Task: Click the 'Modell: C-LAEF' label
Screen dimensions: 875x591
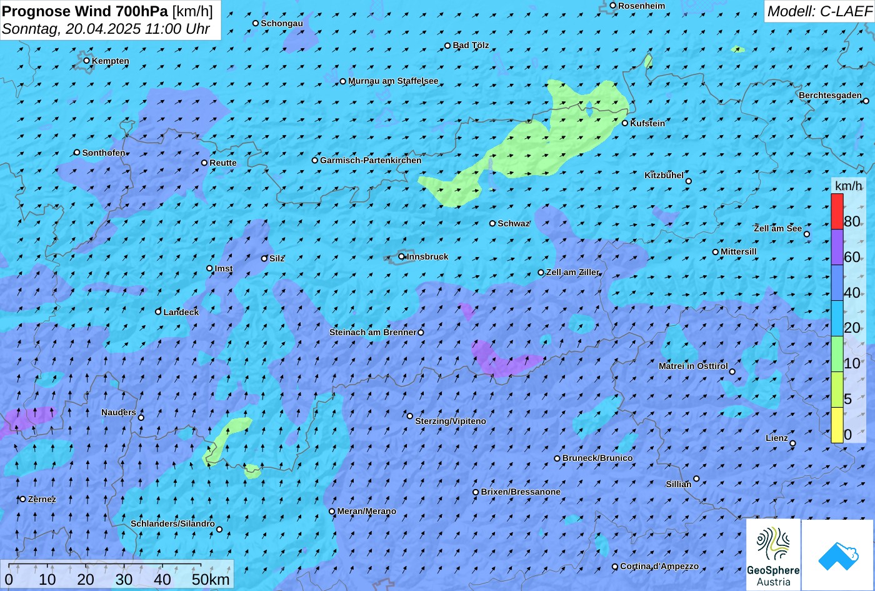Action: pyautogui.click(x=819, y=11)
